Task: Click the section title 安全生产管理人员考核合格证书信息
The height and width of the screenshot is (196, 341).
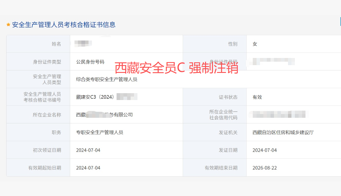Action: pyautogui.click(x=64, y=25)
